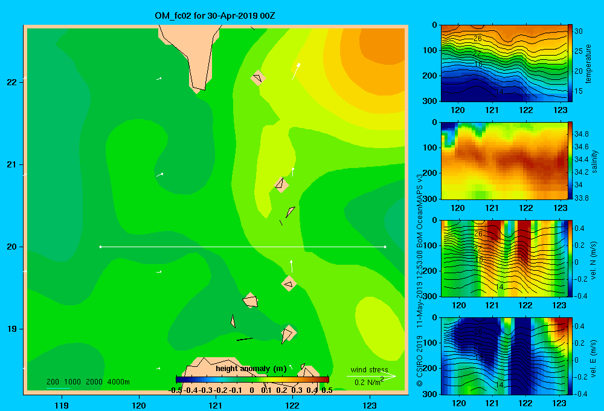Click the white current arrow near 21N 122E
This screenshot has width=604, height=411.
coord(293,172)
